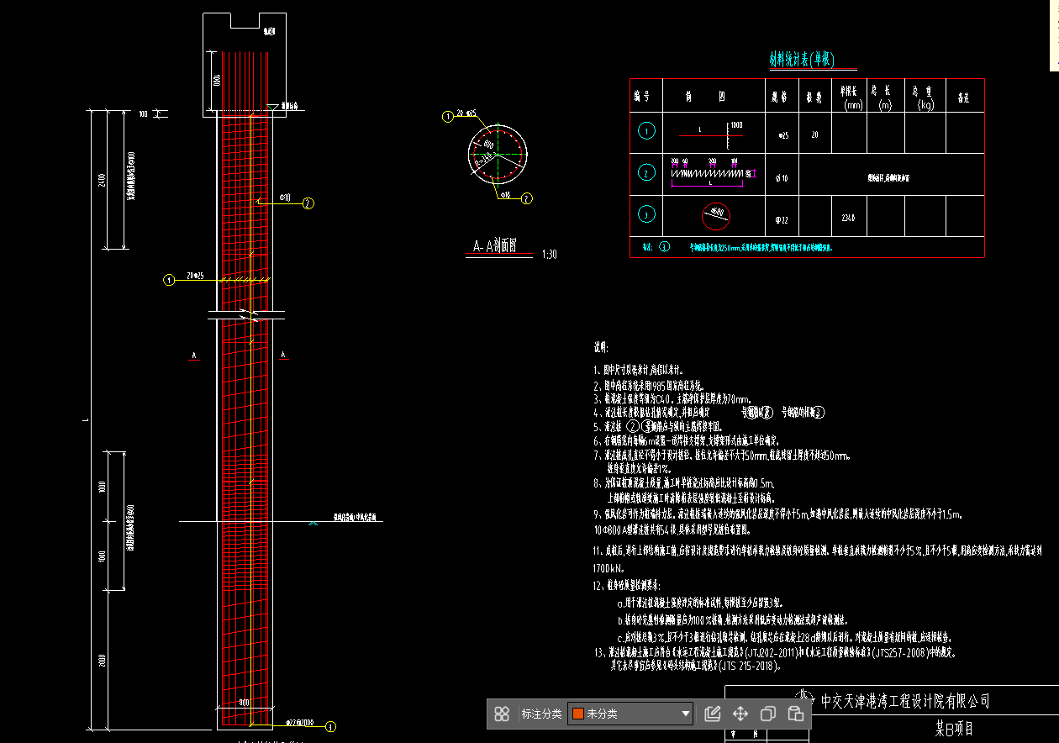Click the 中交天津港湾工程设计院有限公司 title block text
The height and width of the screenshot is (743, 1059).
[905, 700]
